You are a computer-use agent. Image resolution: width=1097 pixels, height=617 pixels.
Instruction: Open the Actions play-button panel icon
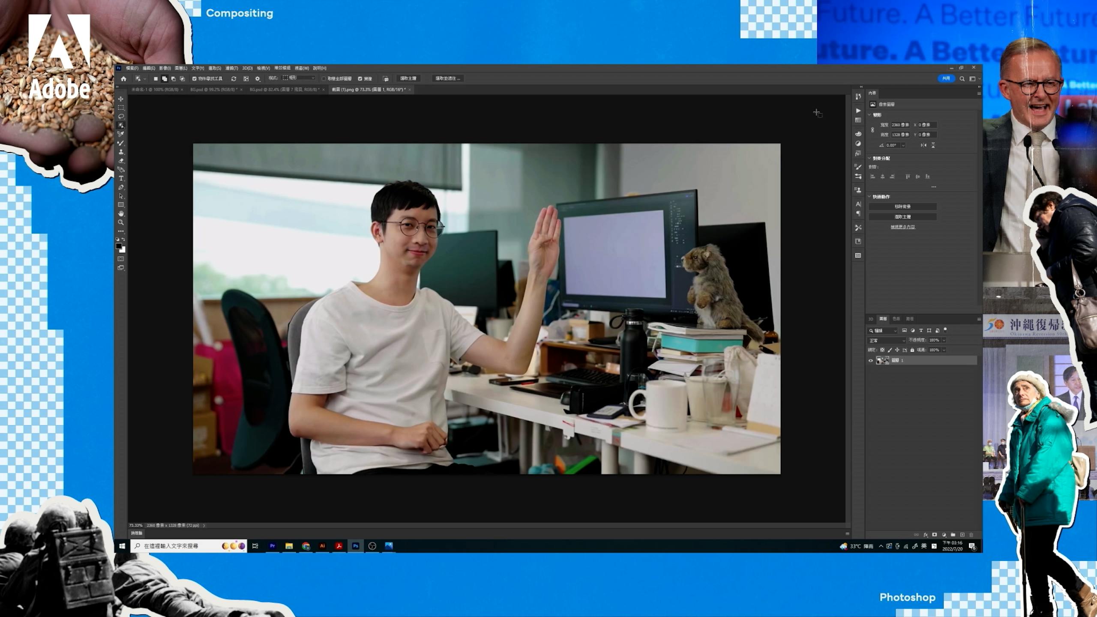858,111
